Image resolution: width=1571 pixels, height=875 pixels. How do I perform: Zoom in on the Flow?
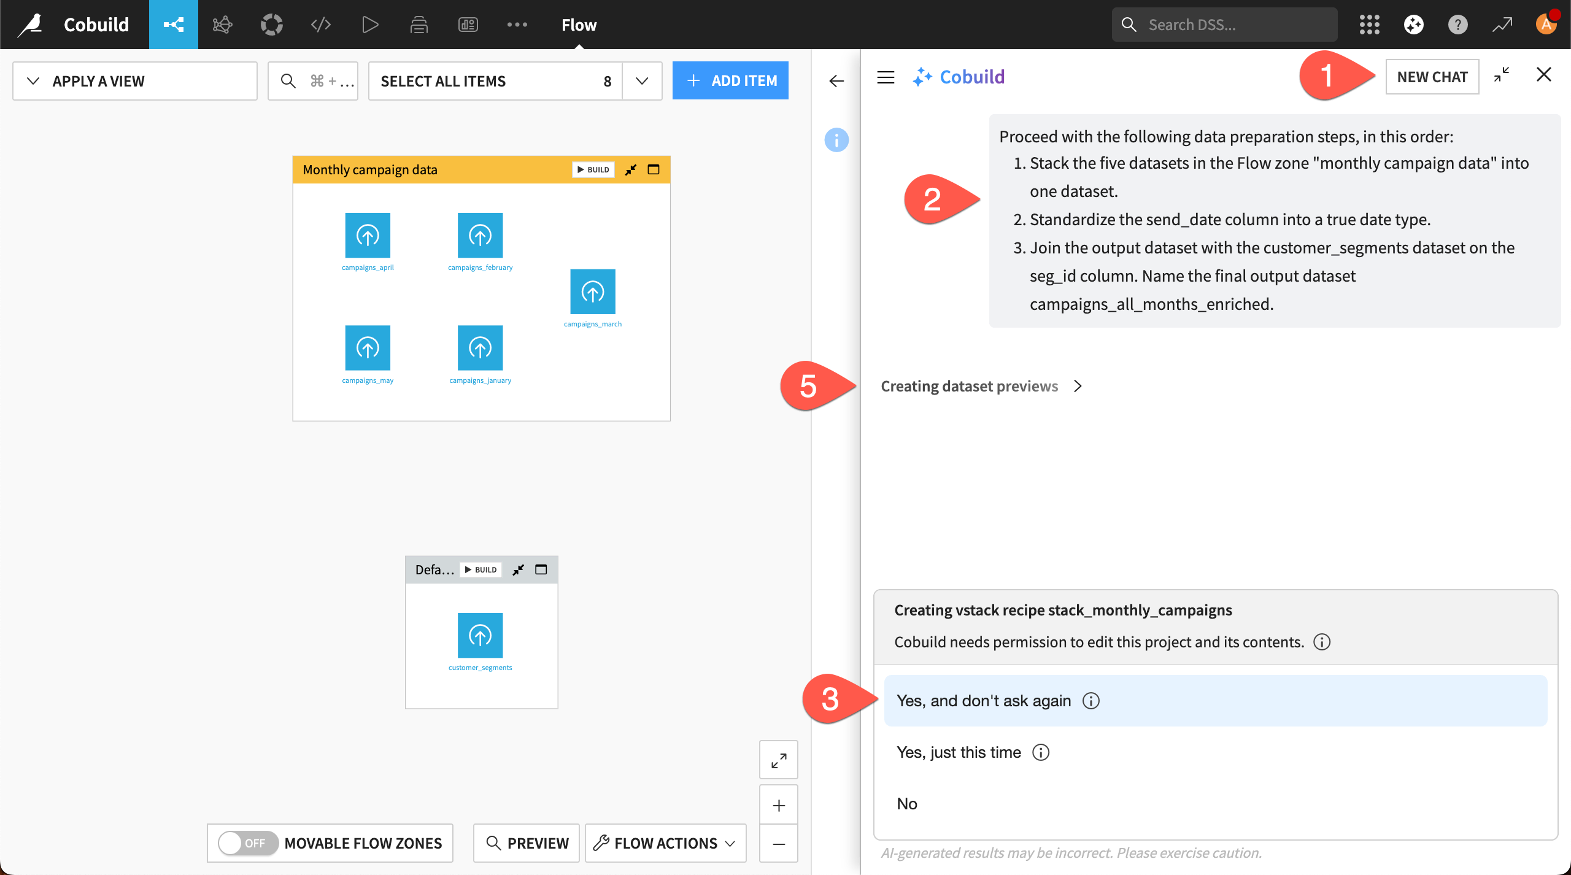[779, 805]
